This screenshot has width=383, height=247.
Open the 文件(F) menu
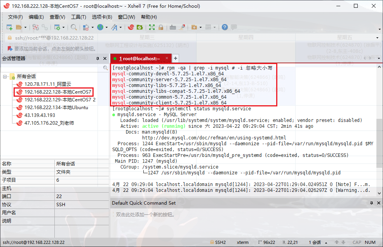coord(16,17)
